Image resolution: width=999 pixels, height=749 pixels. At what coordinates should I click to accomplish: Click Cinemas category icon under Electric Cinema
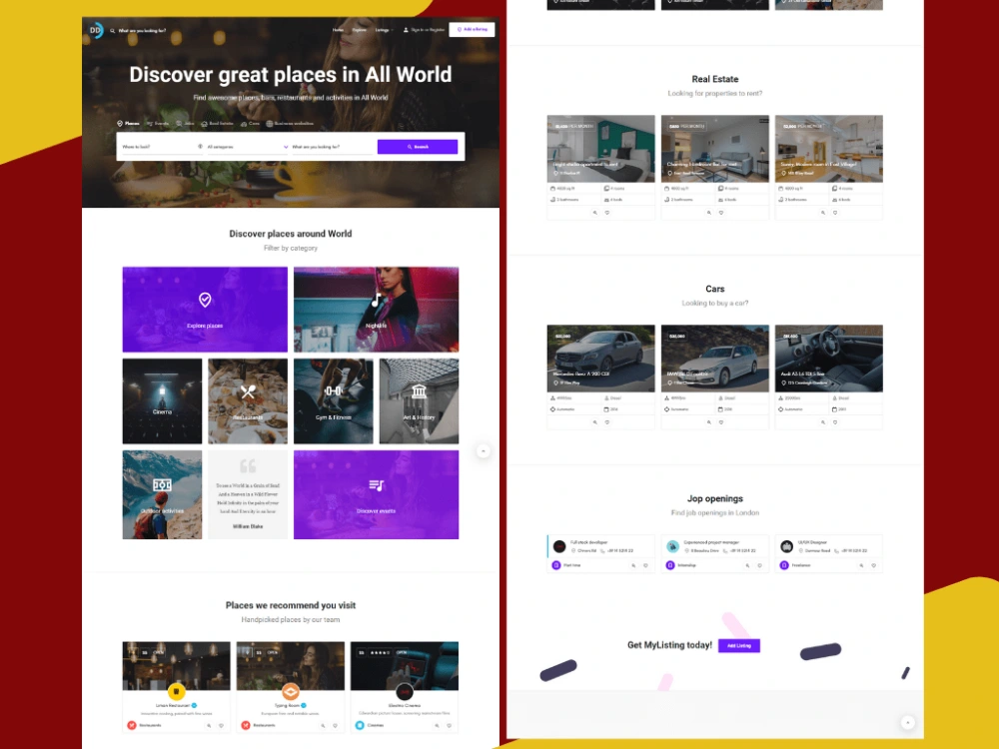(360, 725)
